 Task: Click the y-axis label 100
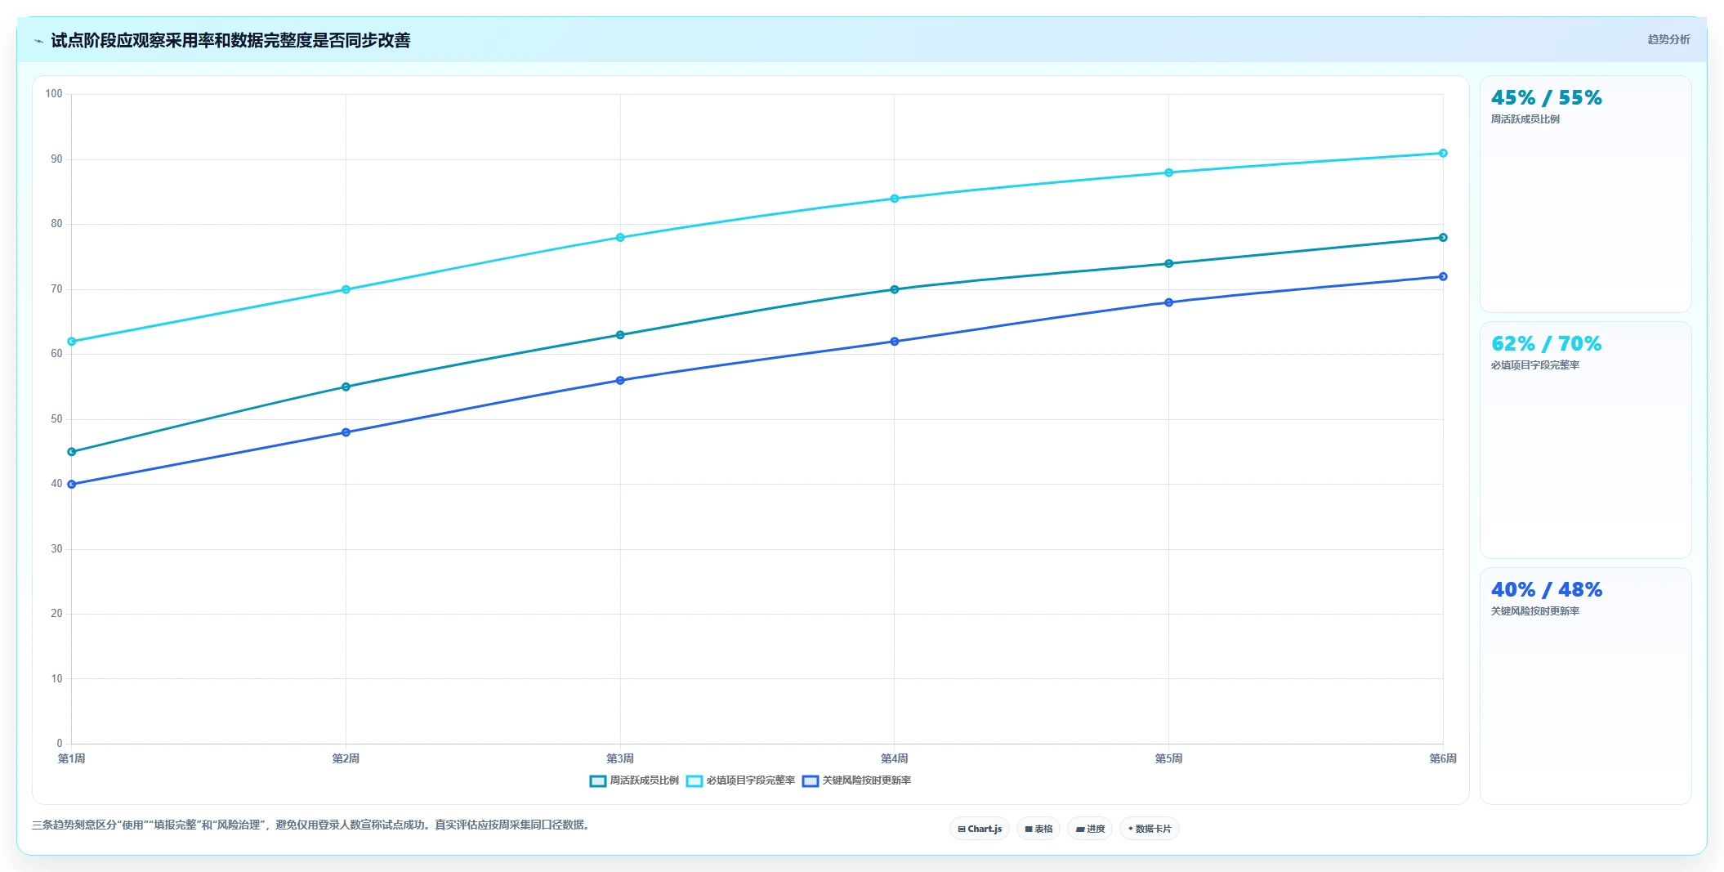point(54,94)
